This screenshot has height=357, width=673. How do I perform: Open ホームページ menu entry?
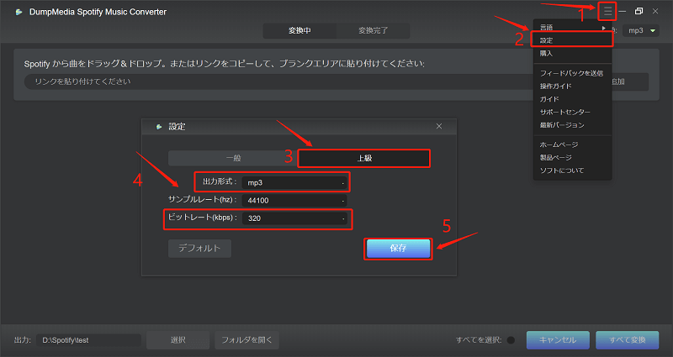573,144
